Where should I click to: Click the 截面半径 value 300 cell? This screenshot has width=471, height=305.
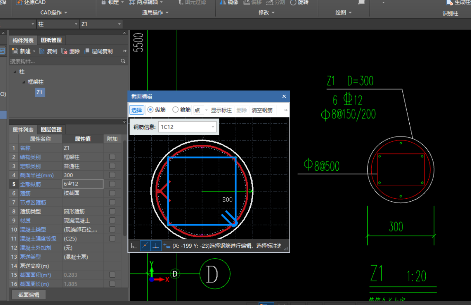(x=83, y=175)
